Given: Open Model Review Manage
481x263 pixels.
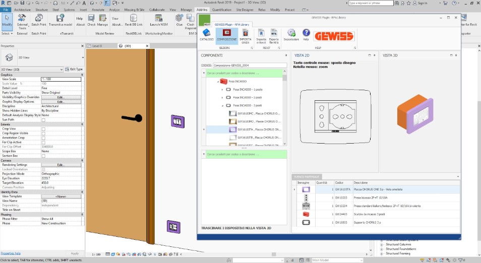Looking at the screenshot, I should pos(102,20).
